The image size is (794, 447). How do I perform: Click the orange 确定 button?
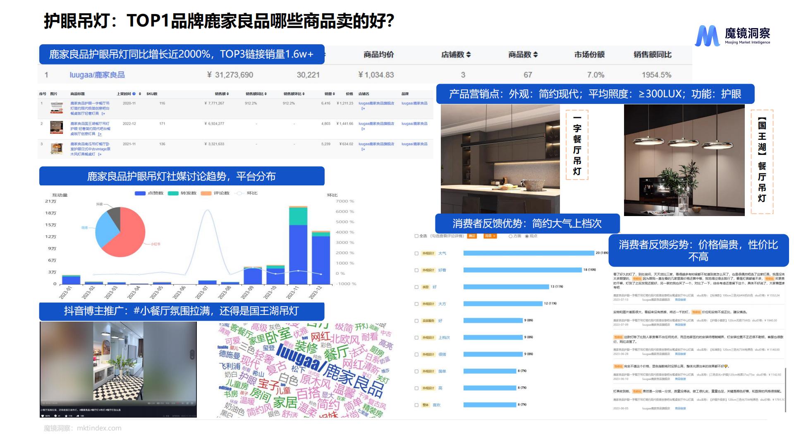tap(472, 236)
